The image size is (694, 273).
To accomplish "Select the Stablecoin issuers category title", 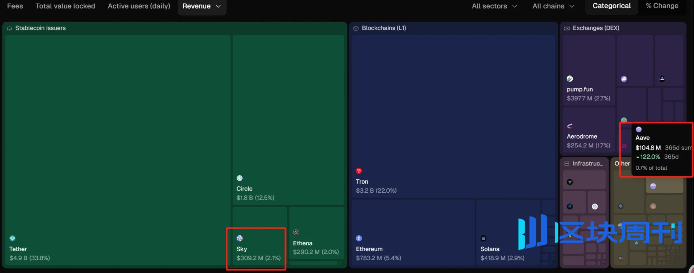I will coord(41,28).
